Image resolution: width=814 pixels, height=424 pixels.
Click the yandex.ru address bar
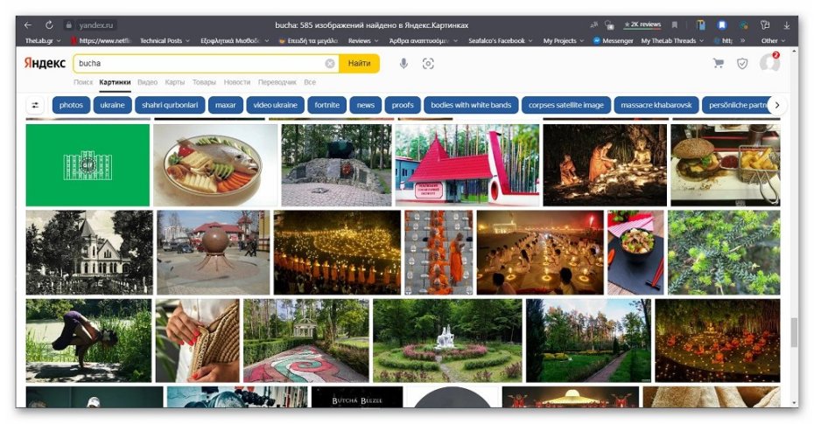[x=96, y=24]
